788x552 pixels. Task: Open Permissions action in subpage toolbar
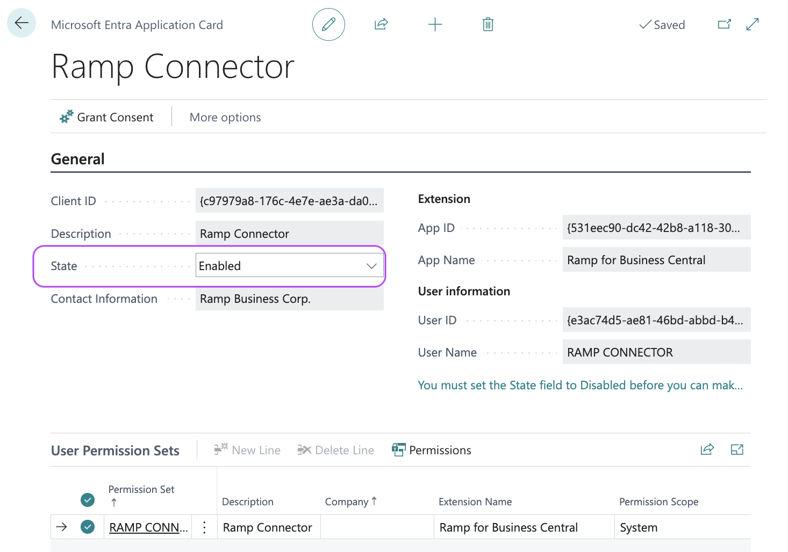[x=432, y=450]
